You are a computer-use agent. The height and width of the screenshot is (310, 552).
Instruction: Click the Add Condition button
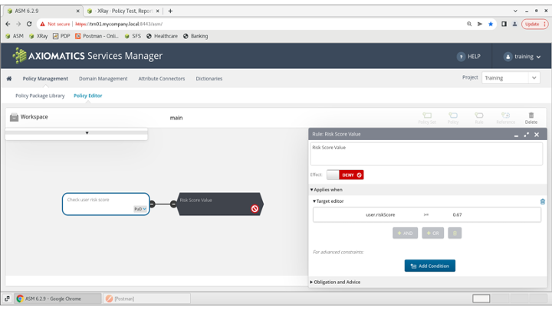[429, 266]
